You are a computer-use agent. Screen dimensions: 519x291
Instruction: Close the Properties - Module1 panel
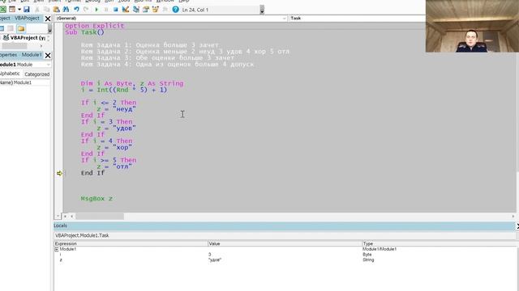pos(48,55)
